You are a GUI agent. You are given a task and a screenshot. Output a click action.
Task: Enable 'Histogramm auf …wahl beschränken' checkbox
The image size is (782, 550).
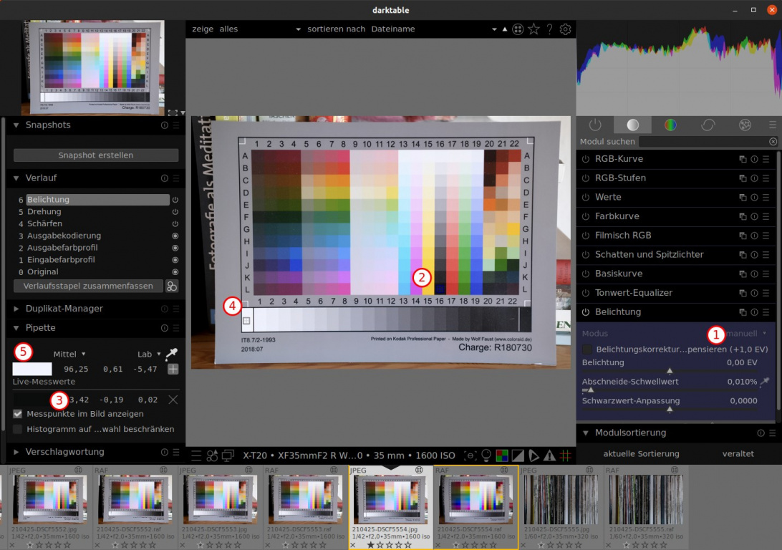(x=18, y=429)
